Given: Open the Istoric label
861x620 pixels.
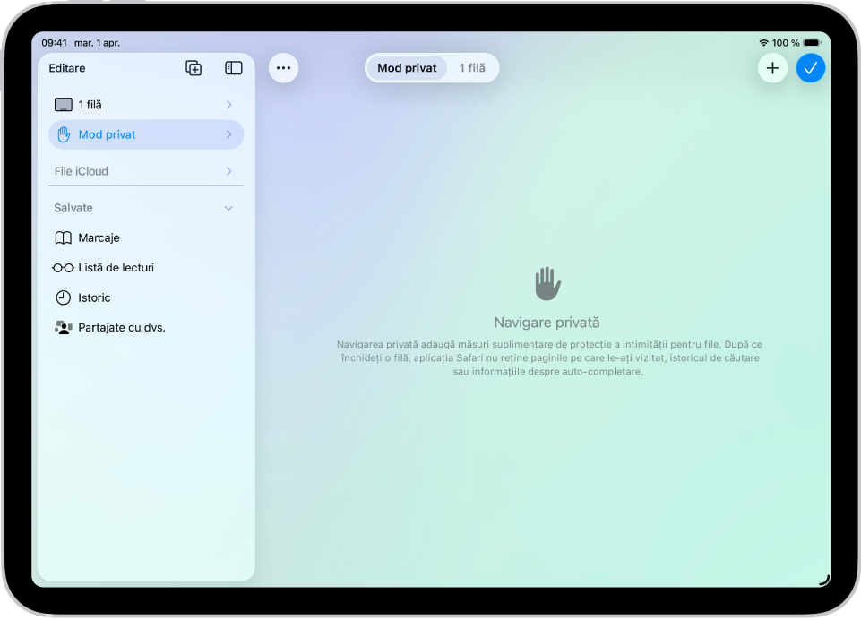Looking at the screenshot, I should tap(94, 297).
